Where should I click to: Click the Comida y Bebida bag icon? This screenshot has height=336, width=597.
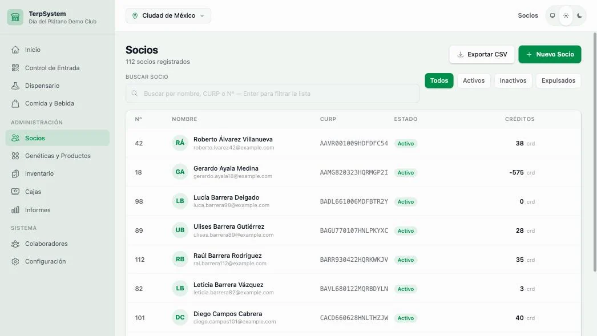point(15,103)
